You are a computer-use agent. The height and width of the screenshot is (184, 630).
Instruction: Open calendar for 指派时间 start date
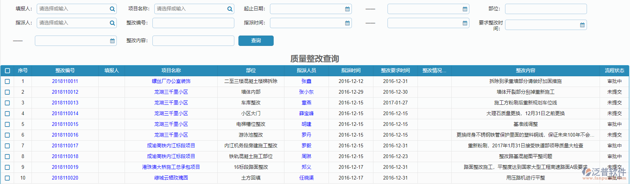[x=347, y=23]
